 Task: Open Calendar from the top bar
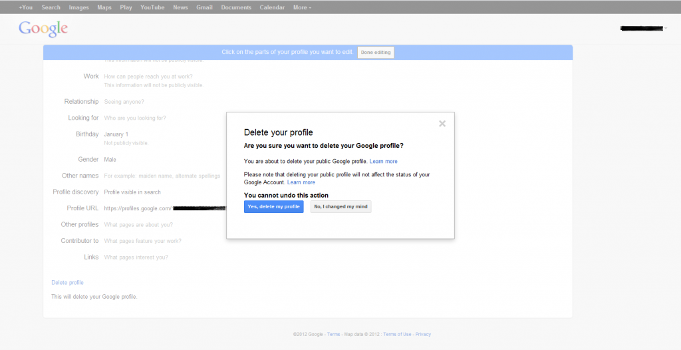[x=272, y=7]
